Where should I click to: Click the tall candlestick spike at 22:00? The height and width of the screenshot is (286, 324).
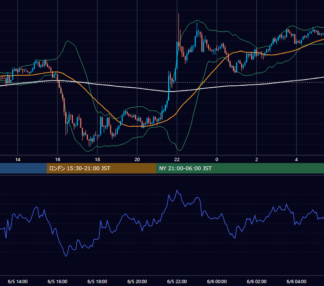click(179, 31)
